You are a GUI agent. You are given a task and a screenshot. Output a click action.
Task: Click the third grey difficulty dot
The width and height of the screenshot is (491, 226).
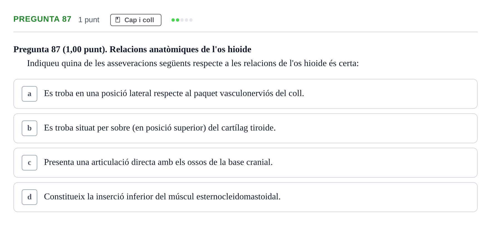(x=182, y=20)
